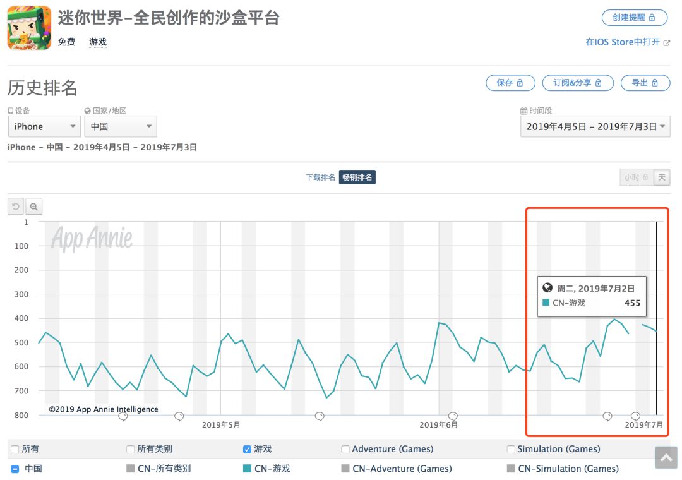Click the 保存 button
682x480 pixels.
coord(510,83)
